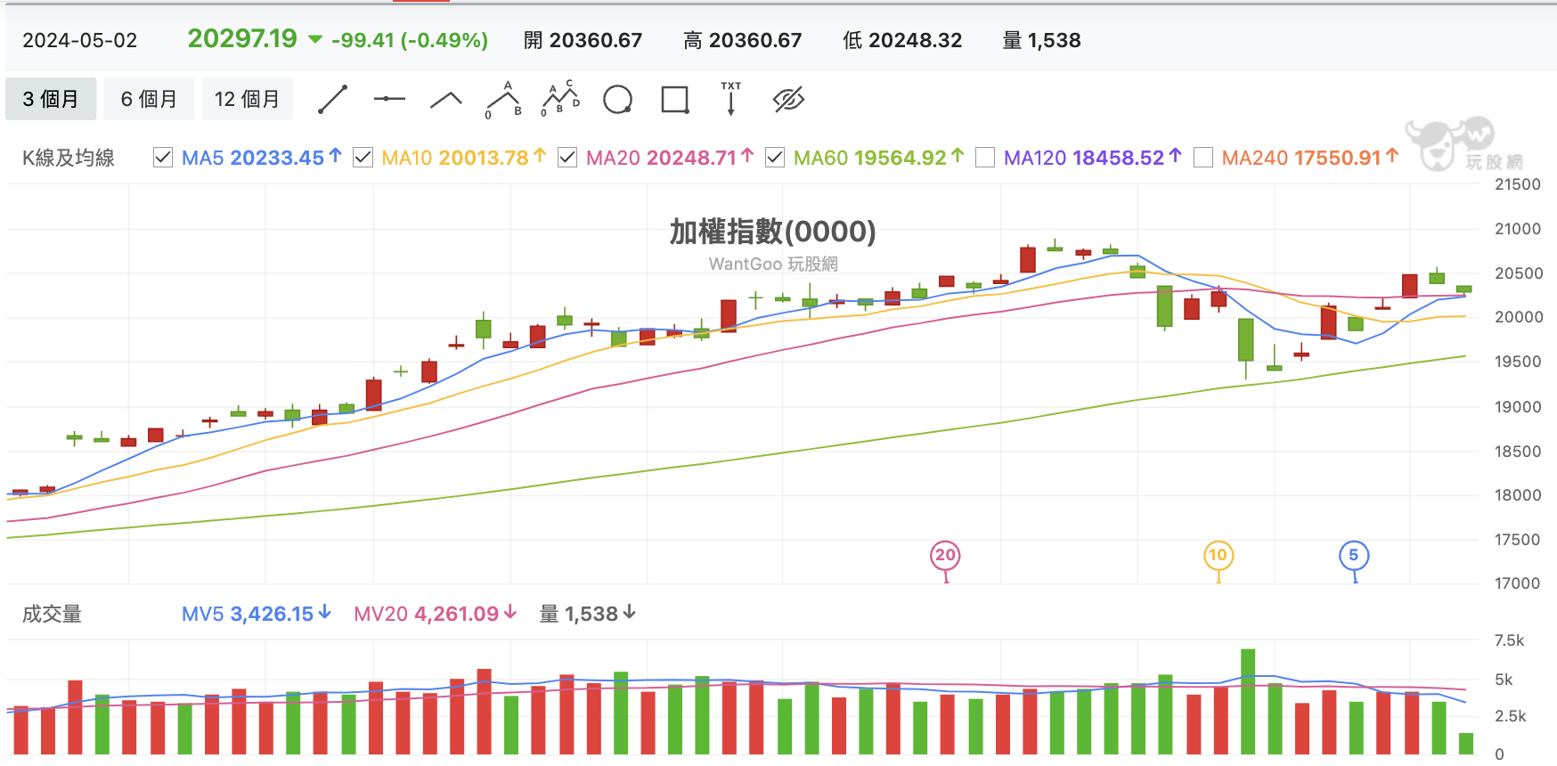This screenshot has width=1557, height=766.
Task: Click the 成交量 panel title
Action: pyautogui.click(x=52, y=614)
